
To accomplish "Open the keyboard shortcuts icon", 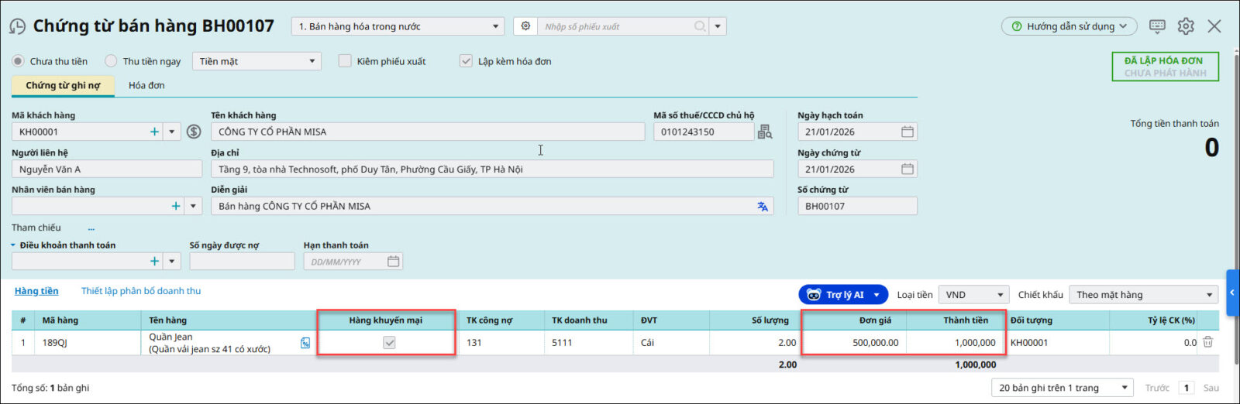I will click(x=1157, y=26).
